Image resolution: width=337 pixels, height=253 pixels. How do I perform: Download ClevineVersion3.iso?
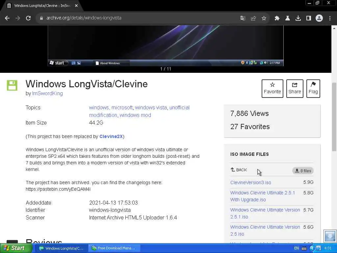pyautogui.click(x=250, y=183)
